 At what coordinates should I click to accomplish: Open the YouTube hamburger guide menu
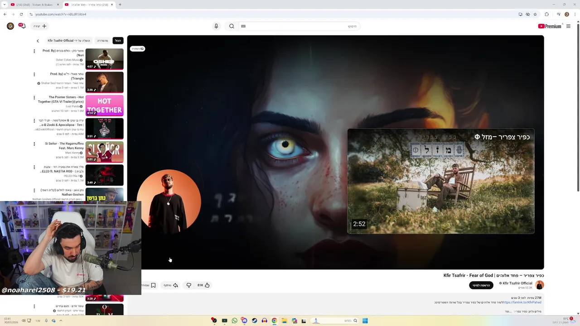[x=568, y=26]
